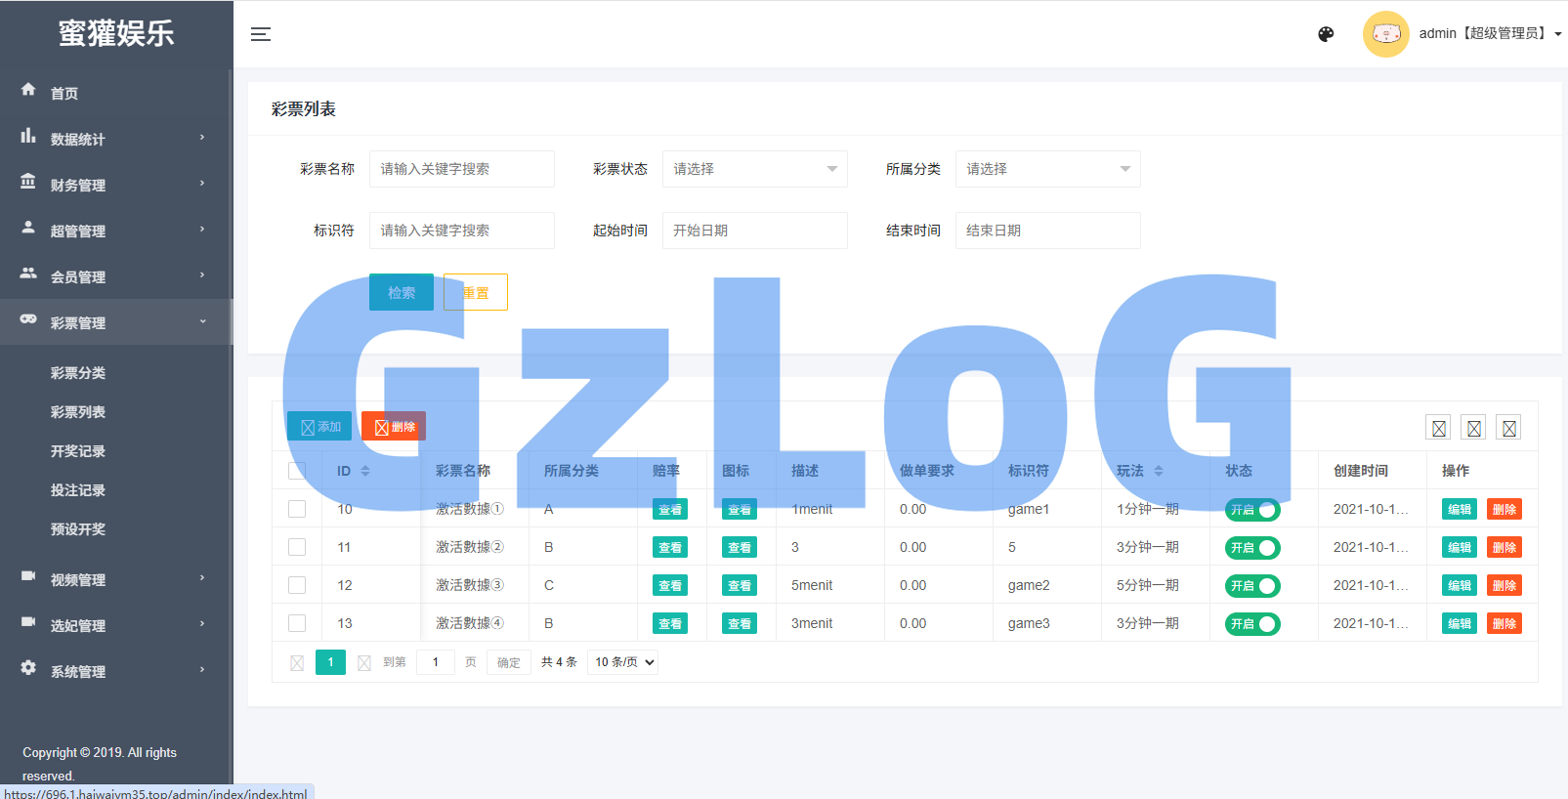Click the sidebar collapse hamburger icon
1568x799 pixels.
point(260,34)
